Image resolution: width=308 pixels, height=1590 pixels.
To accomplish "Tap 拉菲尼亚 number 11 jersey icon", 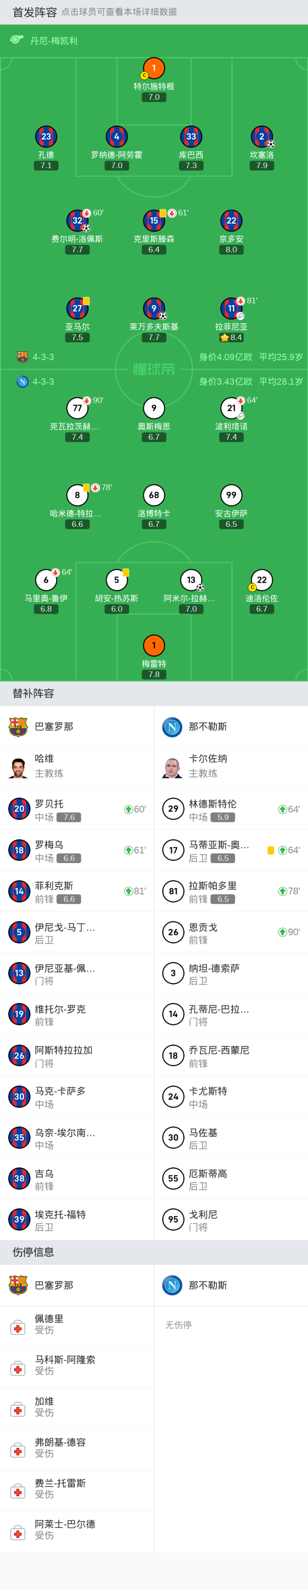I will (x=231, y=308).
